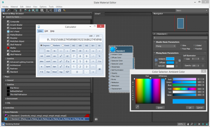Click the equals button in Calculator
This screenshot has width=210, height=127.
point(99,69)
